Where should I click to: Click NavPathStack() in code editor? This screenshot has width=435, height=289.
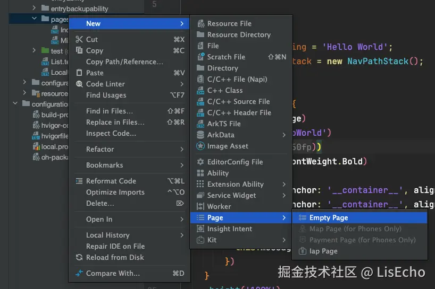(x=382, y=61)
